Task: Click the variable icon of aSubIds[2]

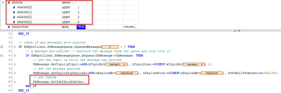Action: 14,17
